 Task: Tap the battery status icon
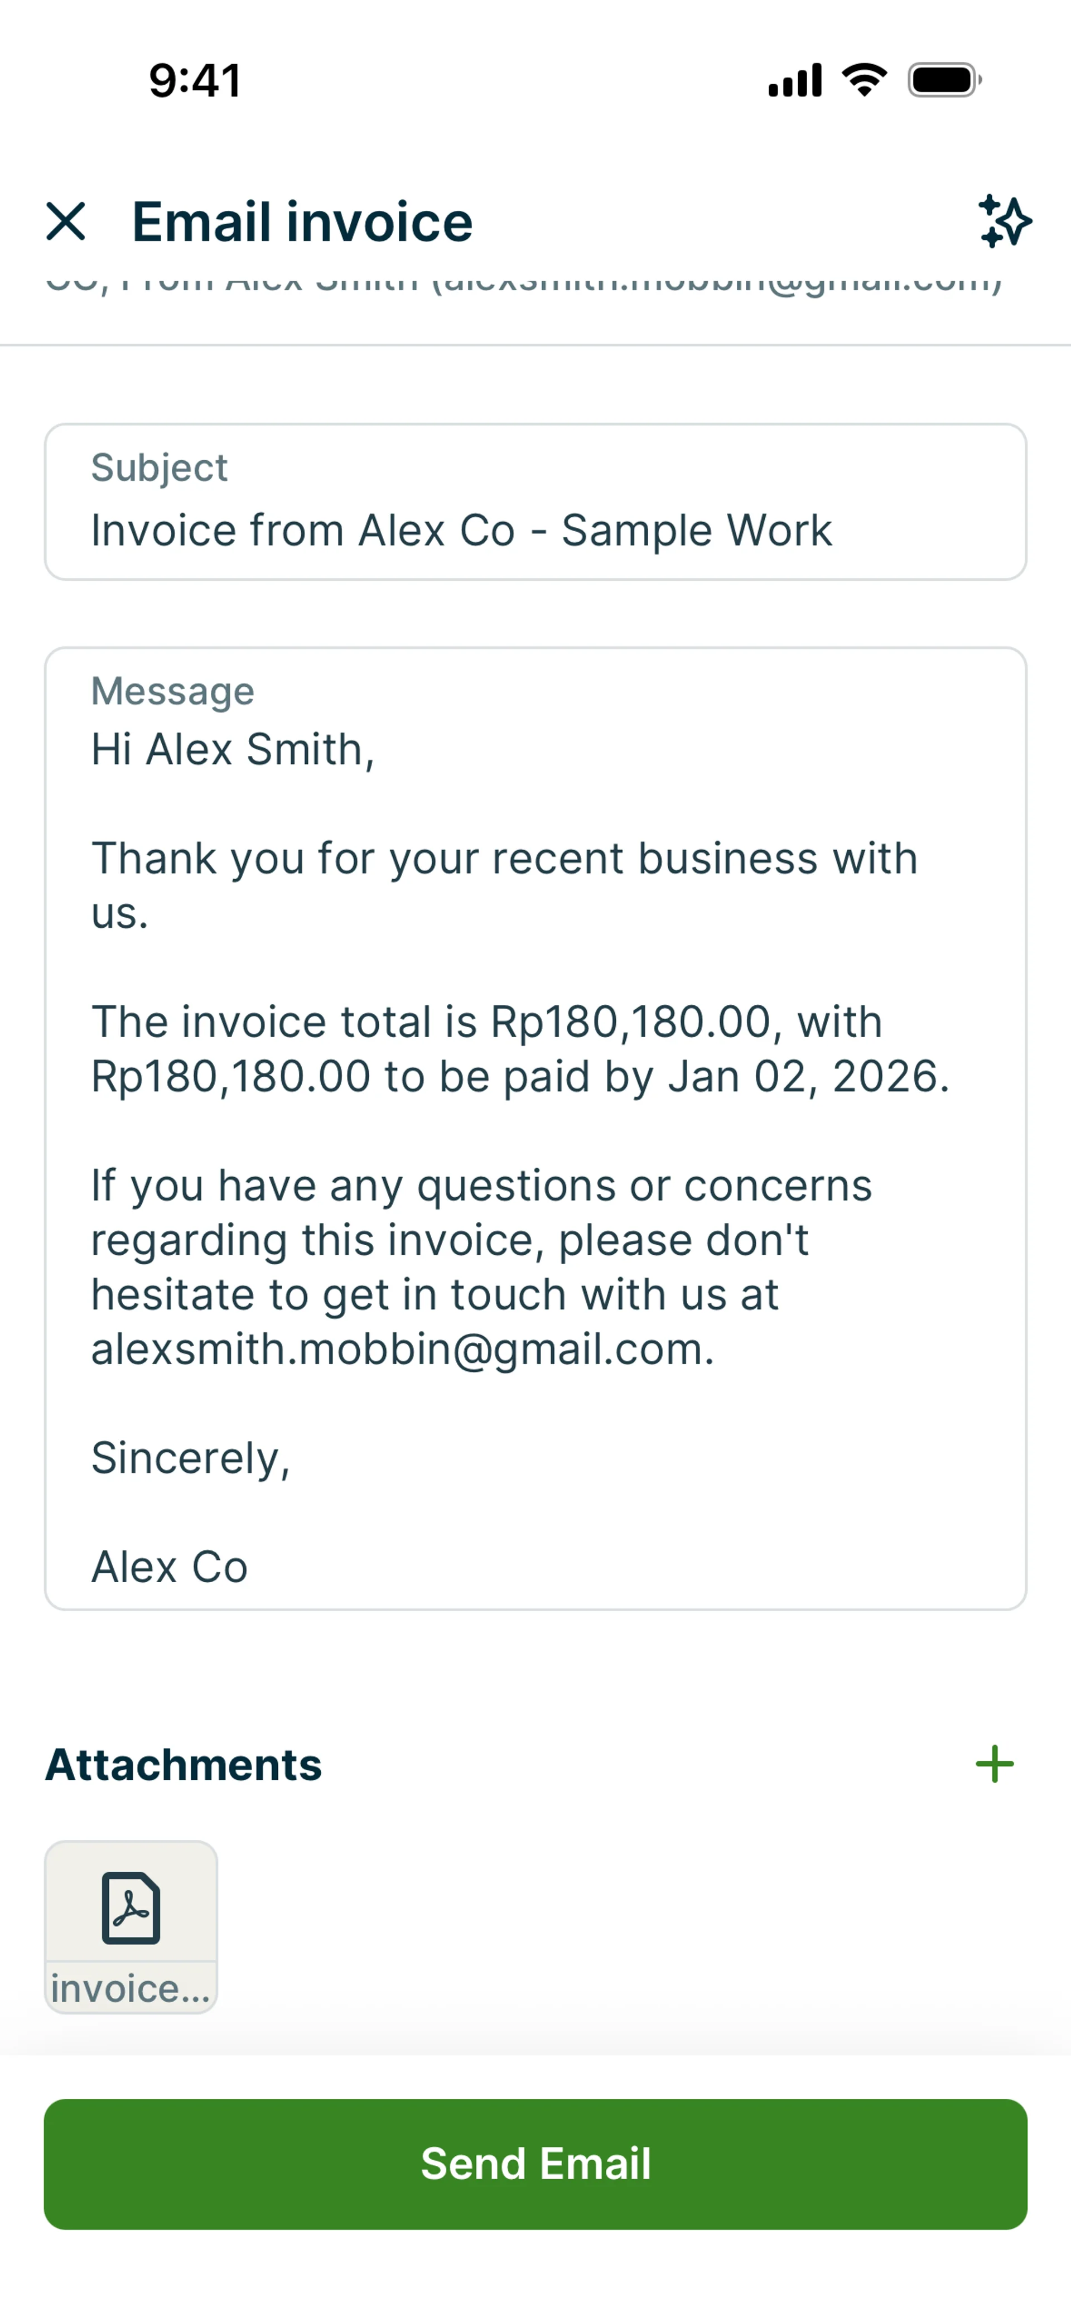944,80
